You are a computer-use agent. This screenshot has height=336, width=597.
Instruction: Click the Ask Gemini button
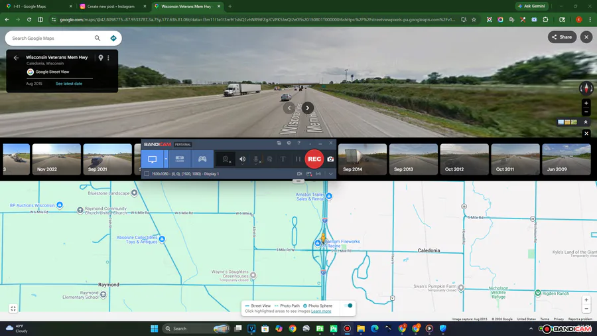tap(532, 6)
